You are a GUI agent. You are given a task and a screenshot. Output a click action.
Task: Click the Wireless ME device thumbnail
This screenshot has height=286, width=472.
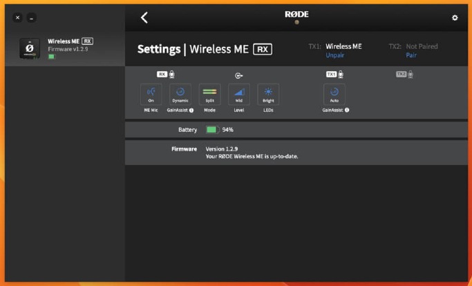click(x=30, y=48)
